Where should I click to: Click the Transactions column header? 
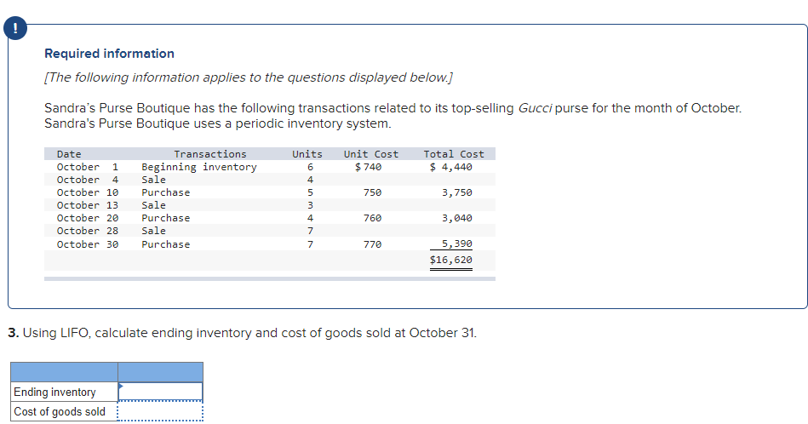(210, 154)
